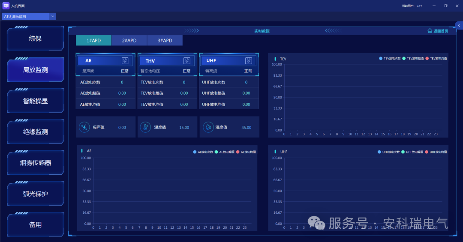
Task: Switch to the 3#APD tab
Action: click(x=165, y=40)
